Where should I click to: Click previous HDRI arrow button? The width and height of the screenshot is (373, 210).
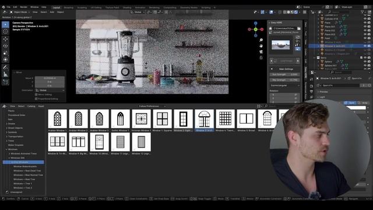point(272,61)
